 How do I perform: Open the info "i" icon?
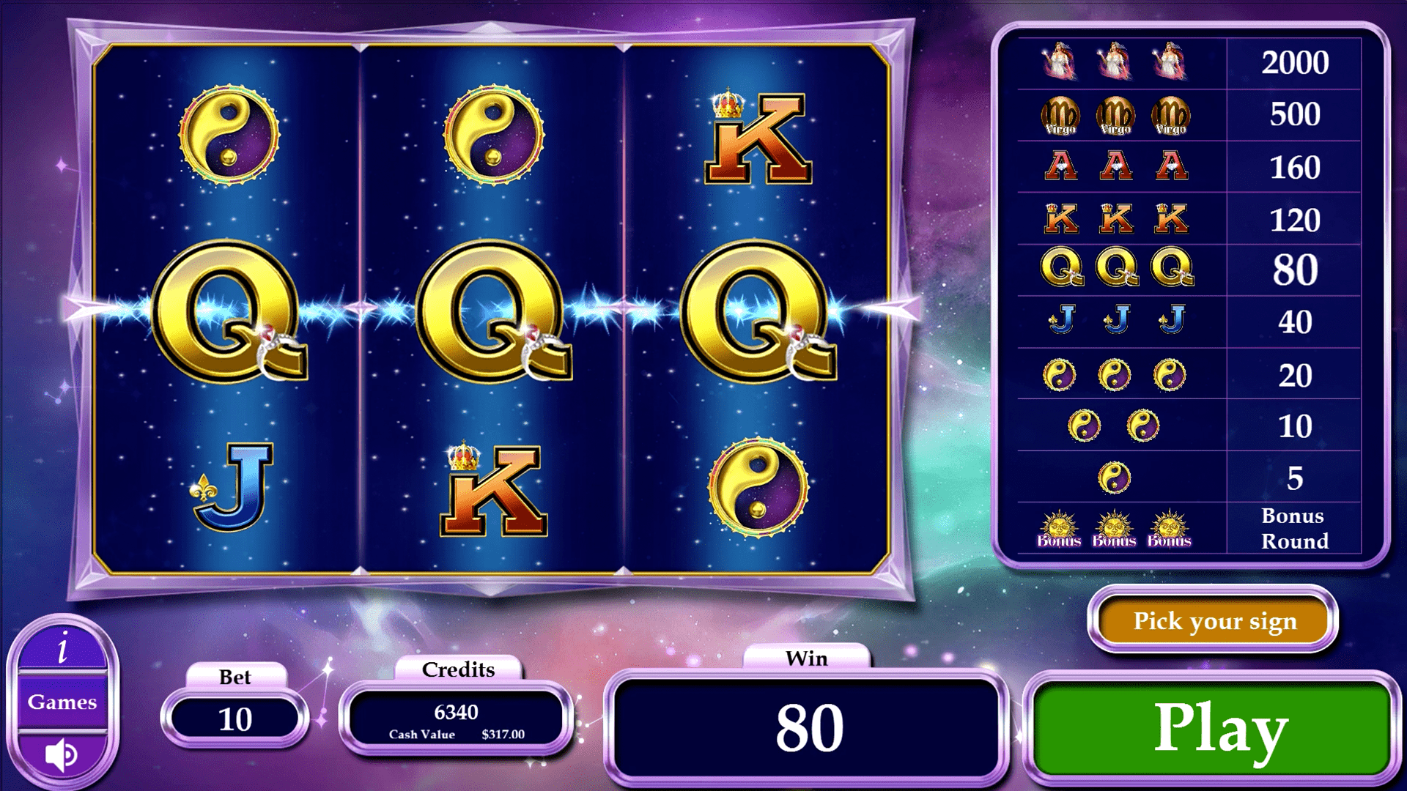click(x=63, y=647)
